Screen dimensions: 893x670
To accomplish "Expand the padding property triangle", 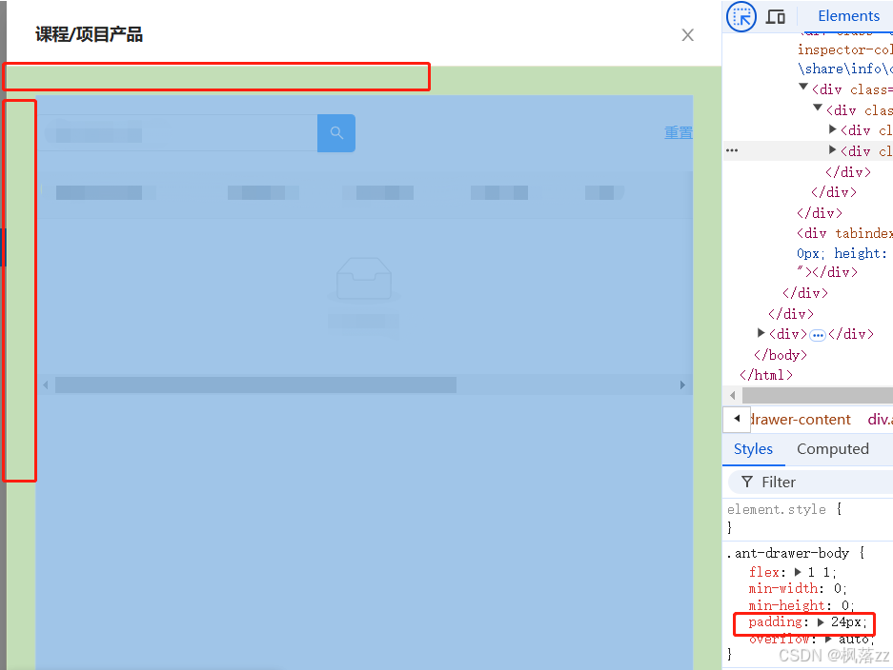I will click(x=821, y=622).
